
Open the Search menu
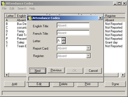click(x=22, y=8)
